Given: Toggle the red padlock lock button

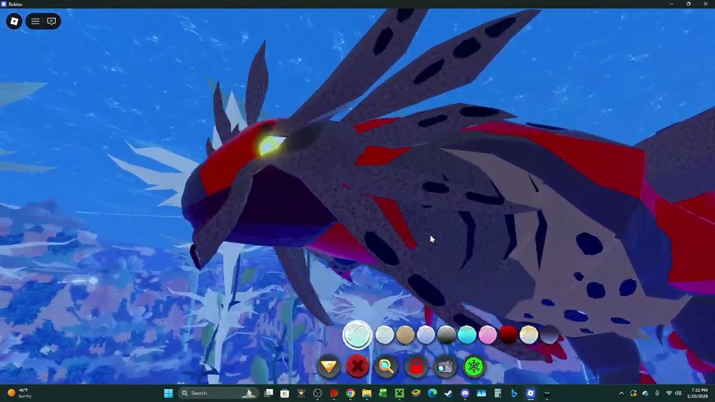Looking at the screenshot, I should (x=416, y=367).
